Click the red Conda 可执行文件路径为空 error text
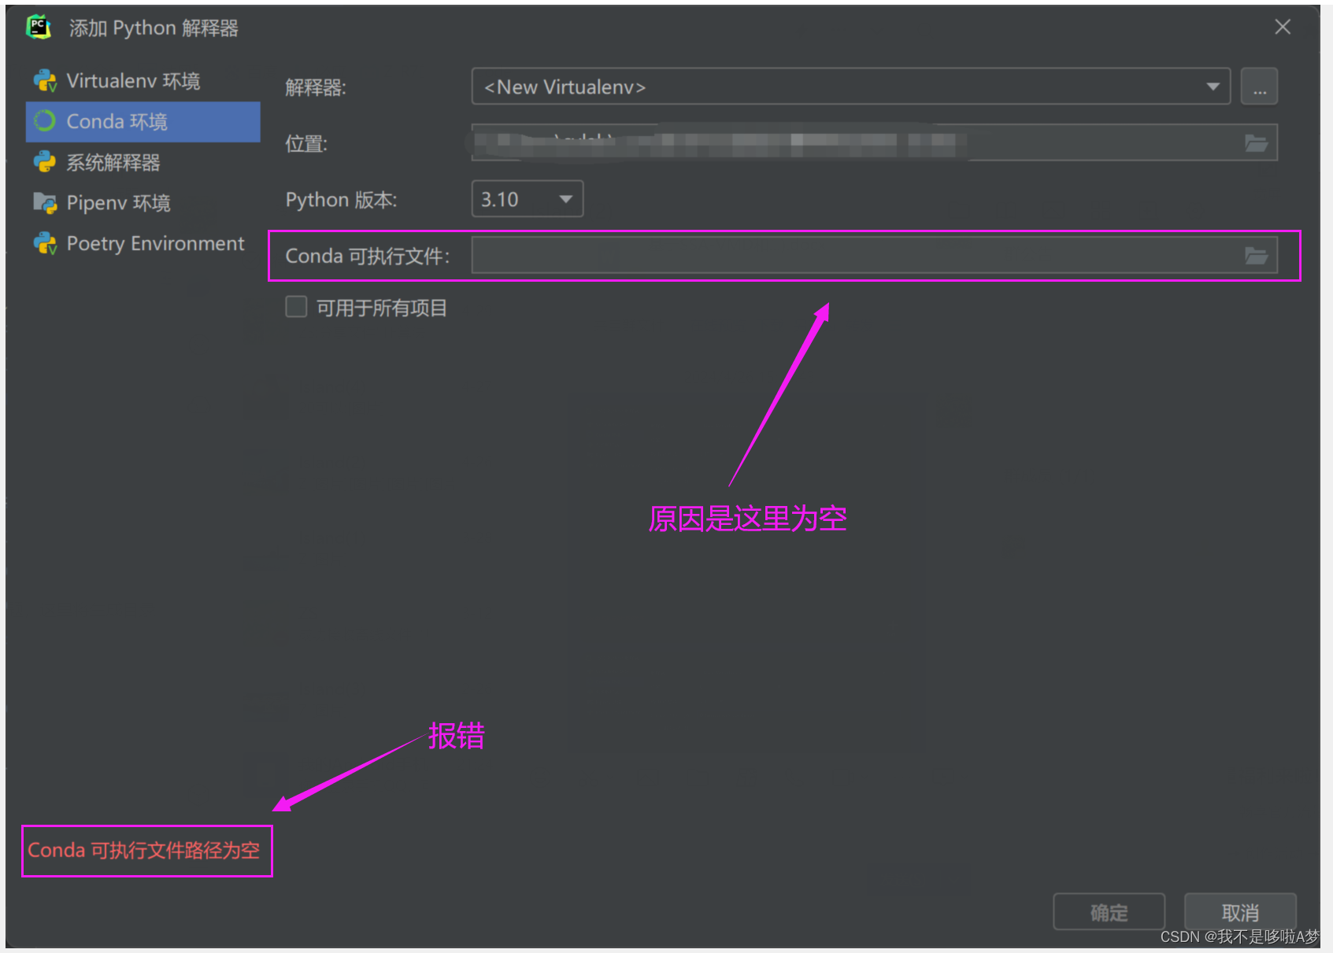Viewport: 1333px width, 953px height. pyautogui.click(x=144, y=850)
